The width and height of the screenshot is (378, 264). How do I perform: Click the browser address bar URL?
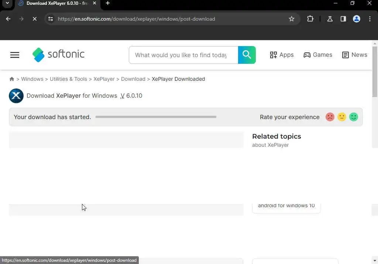click(x=137, y=19)
